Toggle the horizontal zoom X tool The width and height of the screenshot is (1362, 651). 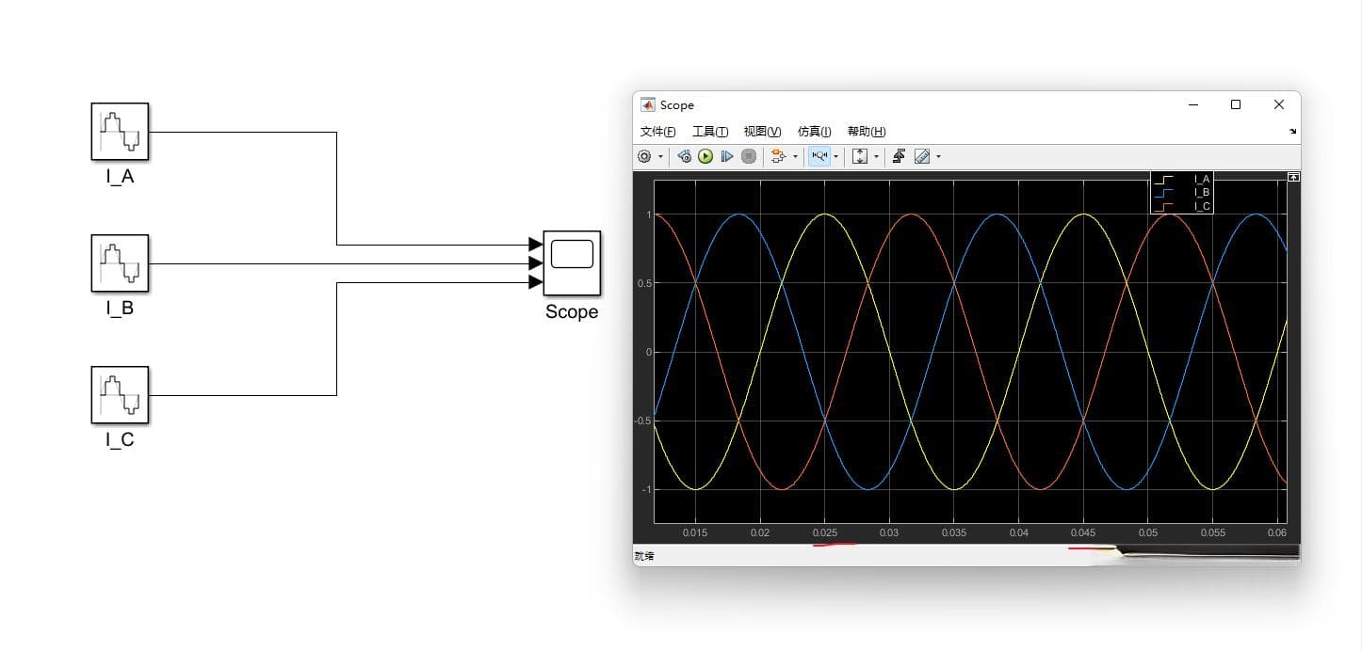819,156
